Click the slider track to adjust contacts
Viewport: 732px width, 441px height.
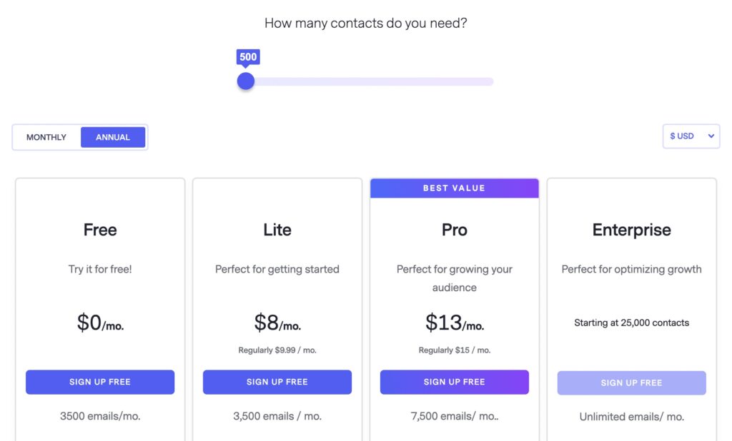[x=372, y=81]
